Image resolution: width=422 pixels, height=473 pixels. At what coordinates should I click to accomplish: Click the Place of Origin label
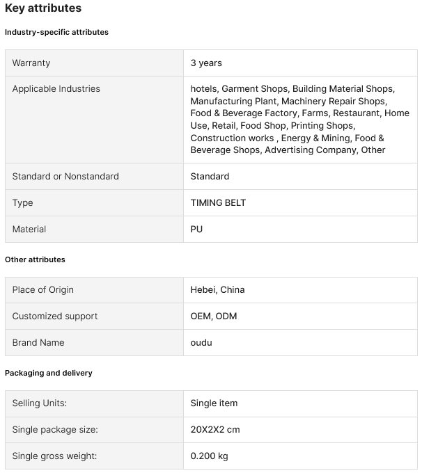click(x=42, y=289)
